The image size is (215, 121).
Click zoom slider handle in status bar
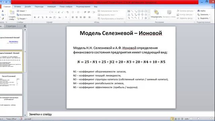pos(198,119)
